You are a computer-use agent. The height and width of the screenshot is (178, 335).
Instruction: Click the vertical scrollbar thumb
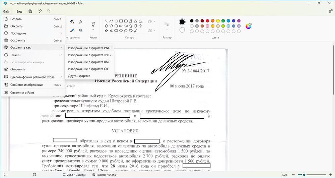click(333, 70)
